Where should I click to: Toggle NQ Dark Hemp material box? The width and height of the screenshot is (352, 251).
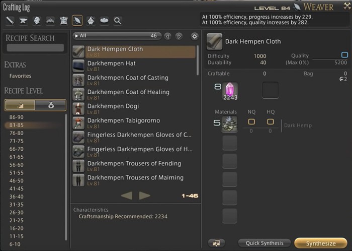251,121
